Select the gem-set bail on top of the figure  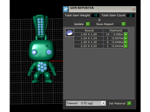pyautogui.click(x=40, y=26)
